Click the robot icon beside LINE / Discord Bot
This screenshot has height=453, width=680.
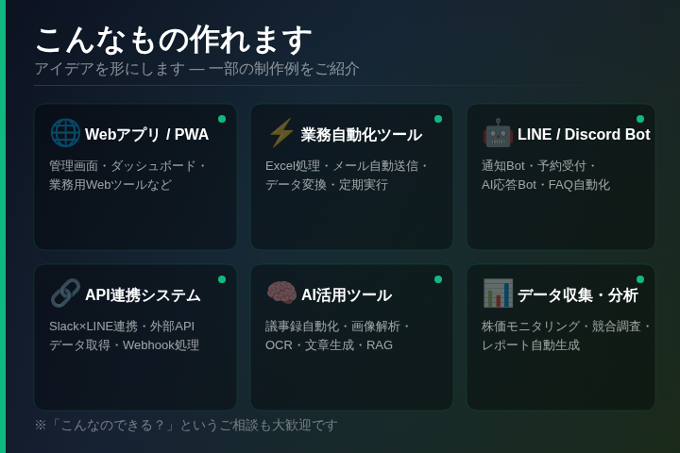pos(498,133)
